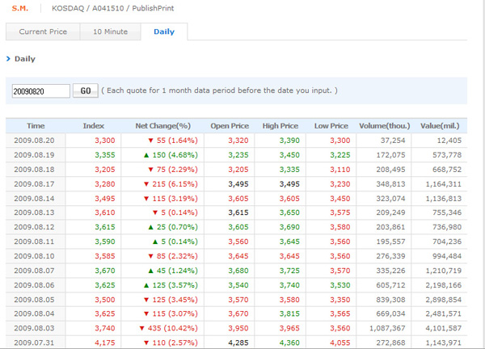The width and height of the screenshot is (485, 349).
Task: Select the 2009.08.11 date cell
Action: point(34,242)
